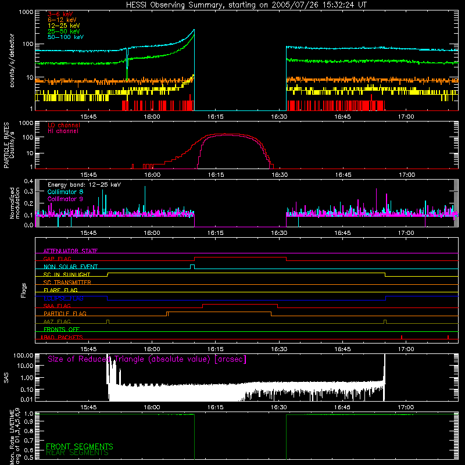Click 16:45 under the particle rates panel

pyautogui.click(x=343, y=175)
